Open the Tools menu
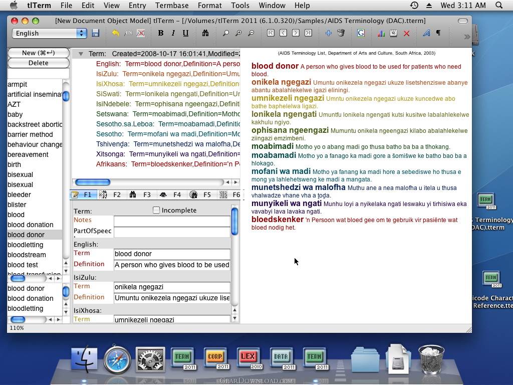The height and width of the screenshot is (385, 513). click(x=240, y=5)
